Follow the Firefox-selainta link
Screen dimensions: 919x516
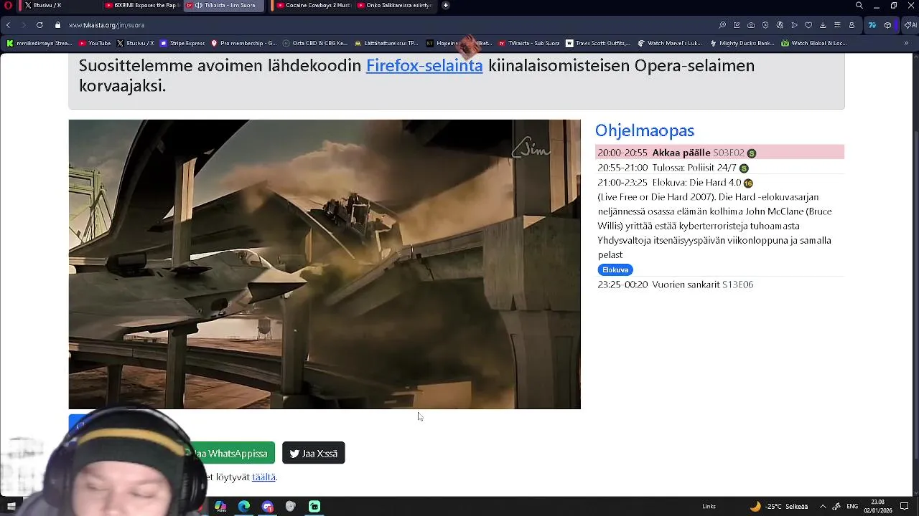(424, 65)
